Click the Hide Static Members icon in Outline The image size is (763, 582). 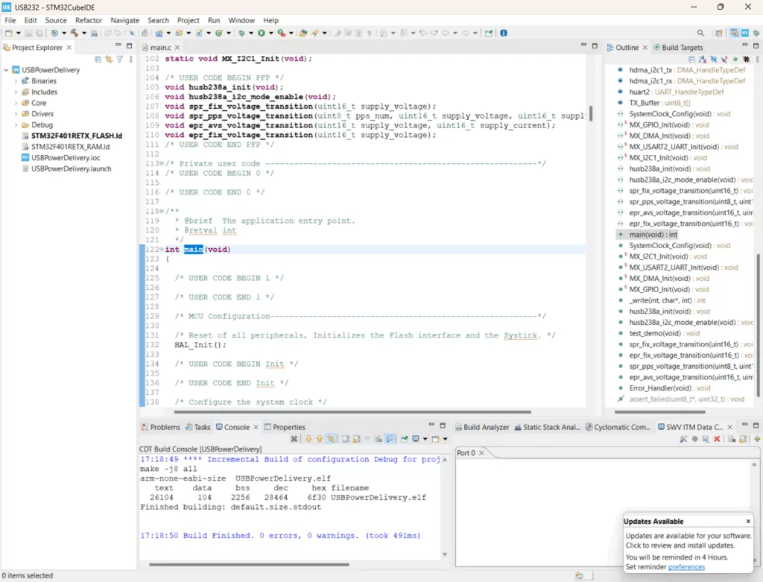(724, 60)
